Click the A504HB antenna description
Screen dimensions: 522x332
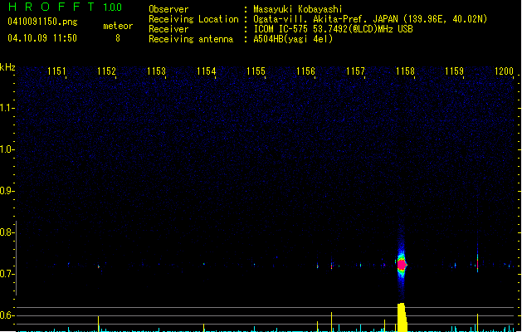pos(293,39)
